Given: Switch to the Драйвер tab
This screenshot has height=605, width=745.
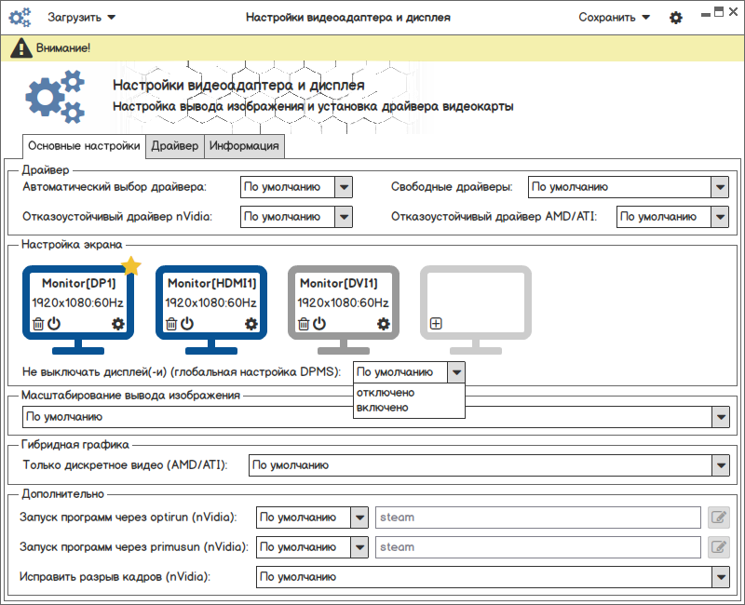Looking at the screenshot, I should pos(175,146).
